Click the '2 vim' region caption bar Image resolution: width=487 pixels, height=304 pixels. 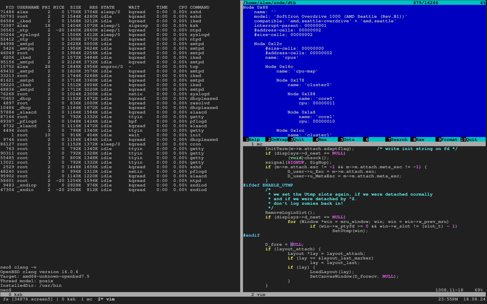click(258, 295)
